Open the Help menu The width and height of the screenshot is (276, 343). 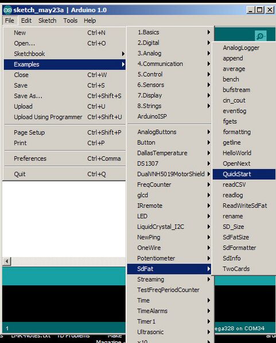[x=90, y=21]
